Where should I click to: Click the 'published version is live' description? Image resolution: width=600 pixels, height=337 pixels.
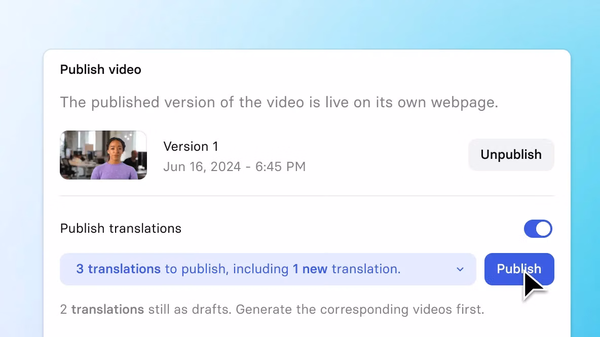(x=279, y=103)
